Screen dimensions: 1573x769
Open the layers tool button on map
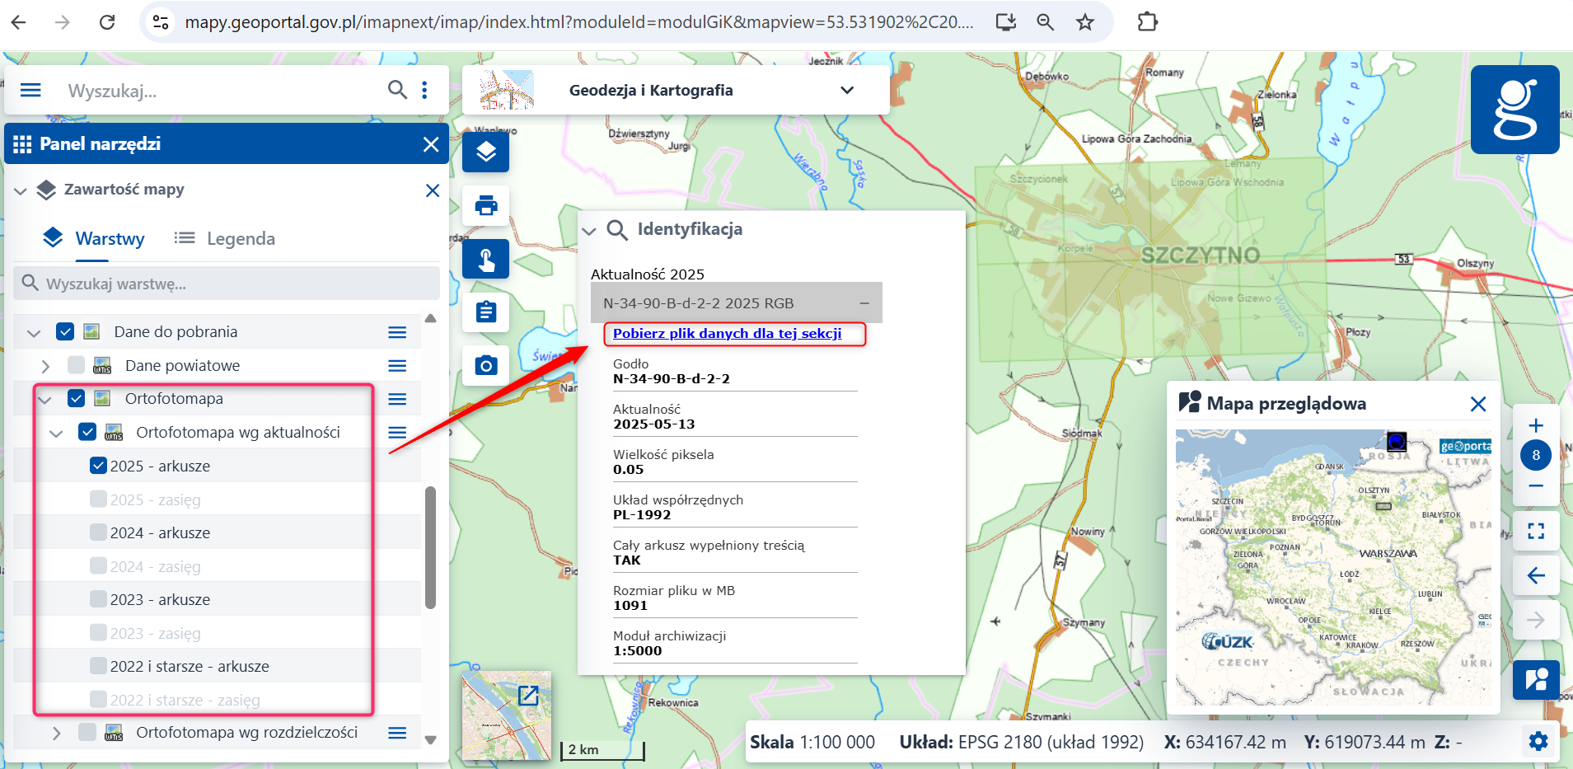point(485,152)
